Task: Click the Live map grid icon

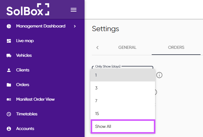Action: tap(9, 41)
